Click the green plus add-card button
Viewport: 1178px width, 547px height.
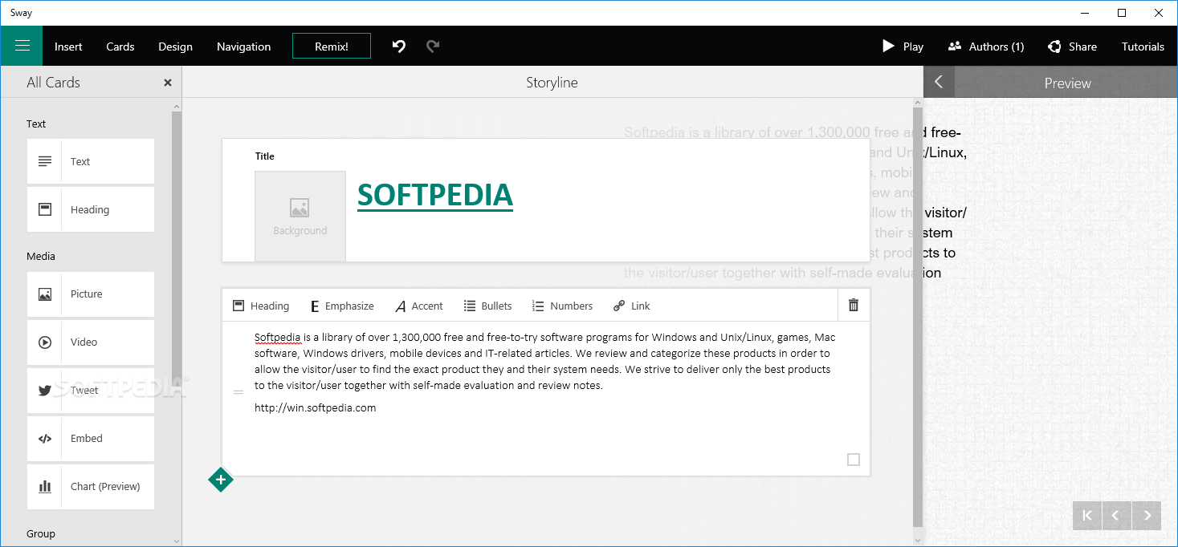coord(221,480)
